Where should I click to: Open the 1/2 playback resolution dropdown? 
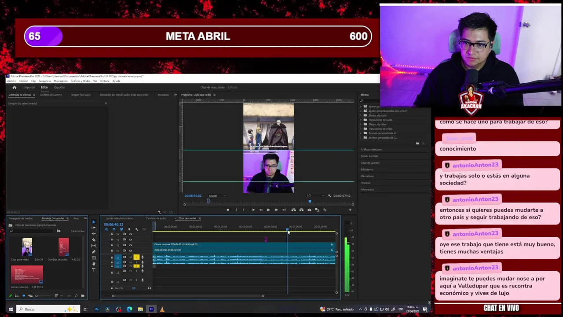tap(315, 195)
